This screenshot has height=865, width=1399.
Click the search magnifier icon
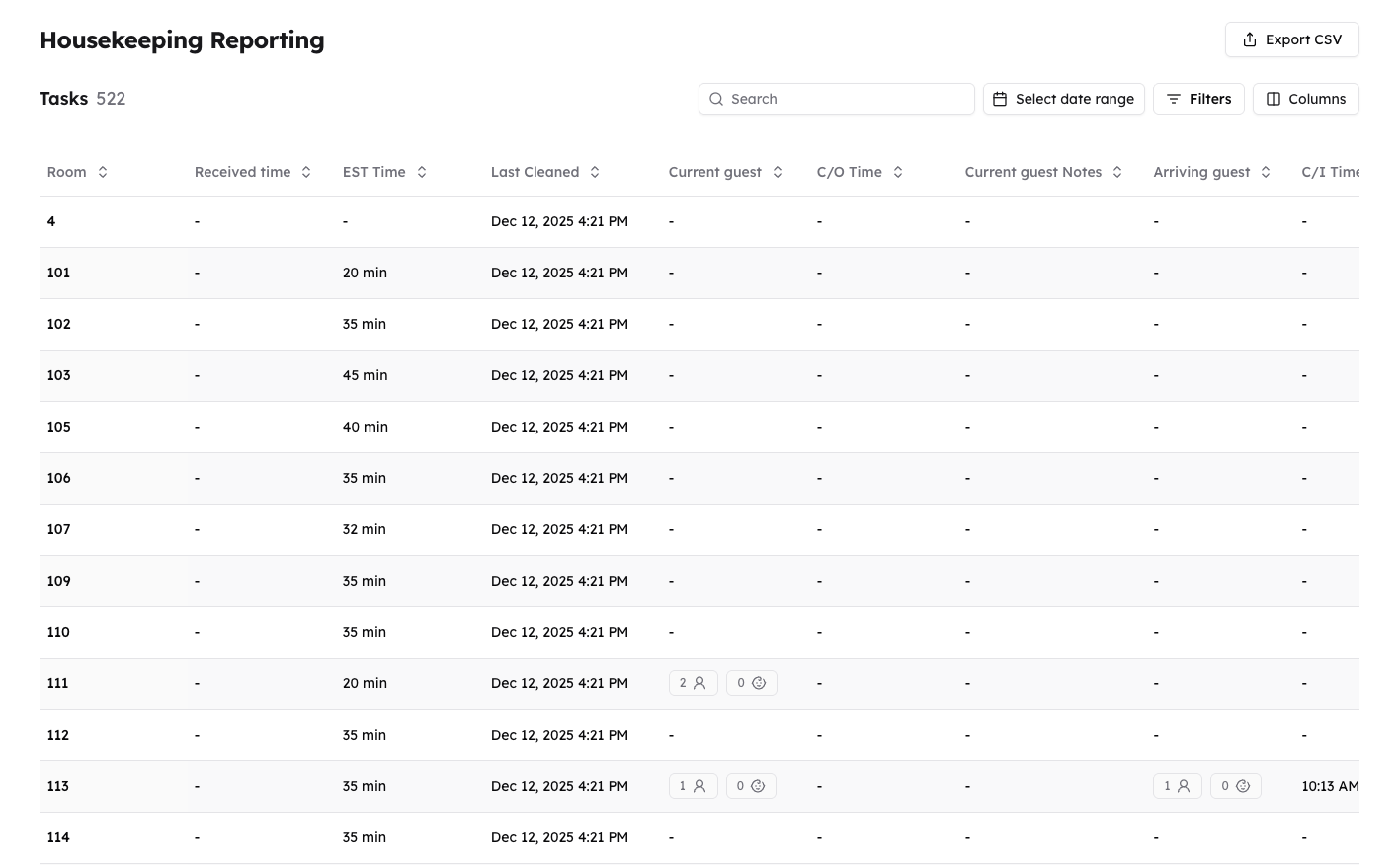pyautogui.click(x=716, y=99)
